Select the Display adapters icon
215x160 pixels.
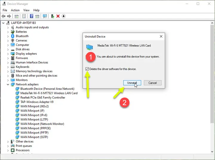pyautogui.click(x=13, y=54)
